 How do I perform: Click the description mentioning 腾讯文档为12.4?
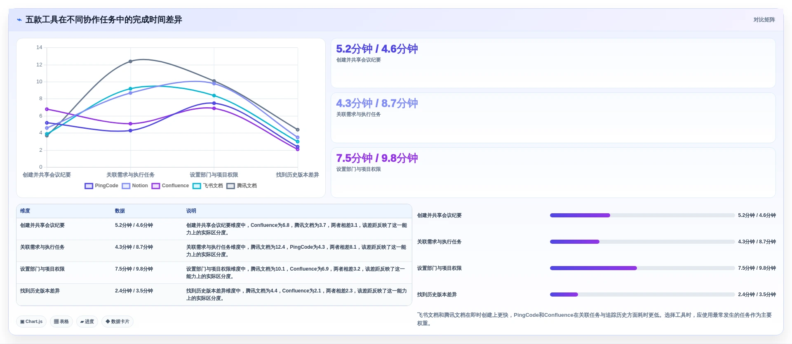pos(297,251)
